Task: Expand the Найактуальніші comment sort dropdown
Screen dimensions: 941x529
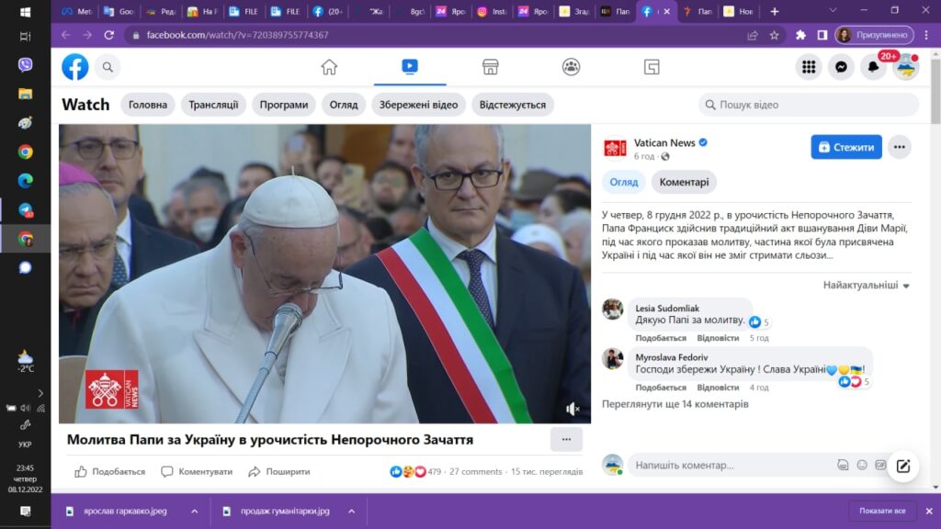Action: click(867, 286)
